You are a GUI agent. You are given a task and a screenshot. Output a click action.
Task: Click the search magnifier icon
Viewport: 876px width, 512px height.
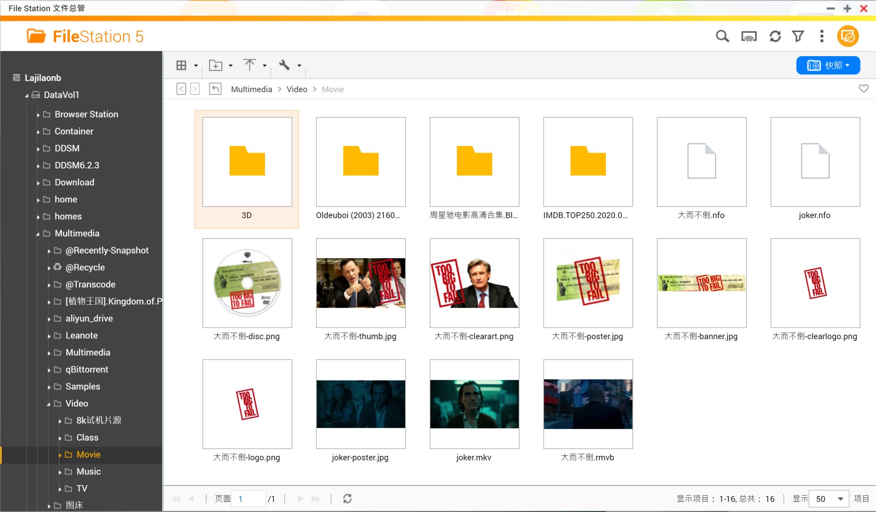[722, 36]
